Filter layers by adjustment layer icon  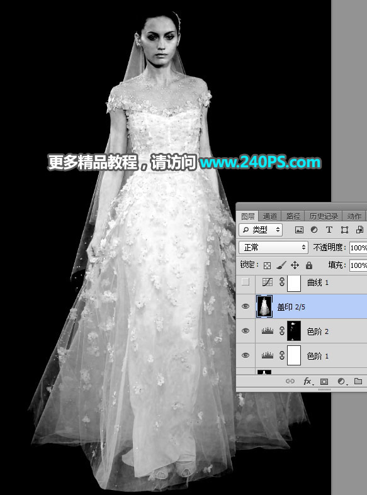point(314,230)
